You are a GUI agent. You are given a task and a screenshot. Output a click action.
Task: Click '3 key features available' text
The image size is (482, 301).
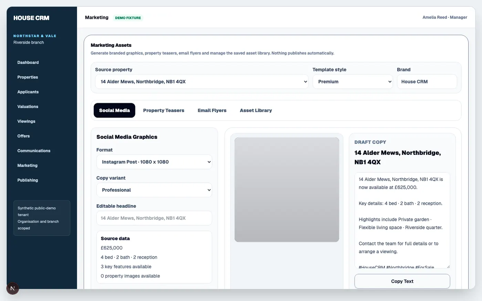click(126, 267)
